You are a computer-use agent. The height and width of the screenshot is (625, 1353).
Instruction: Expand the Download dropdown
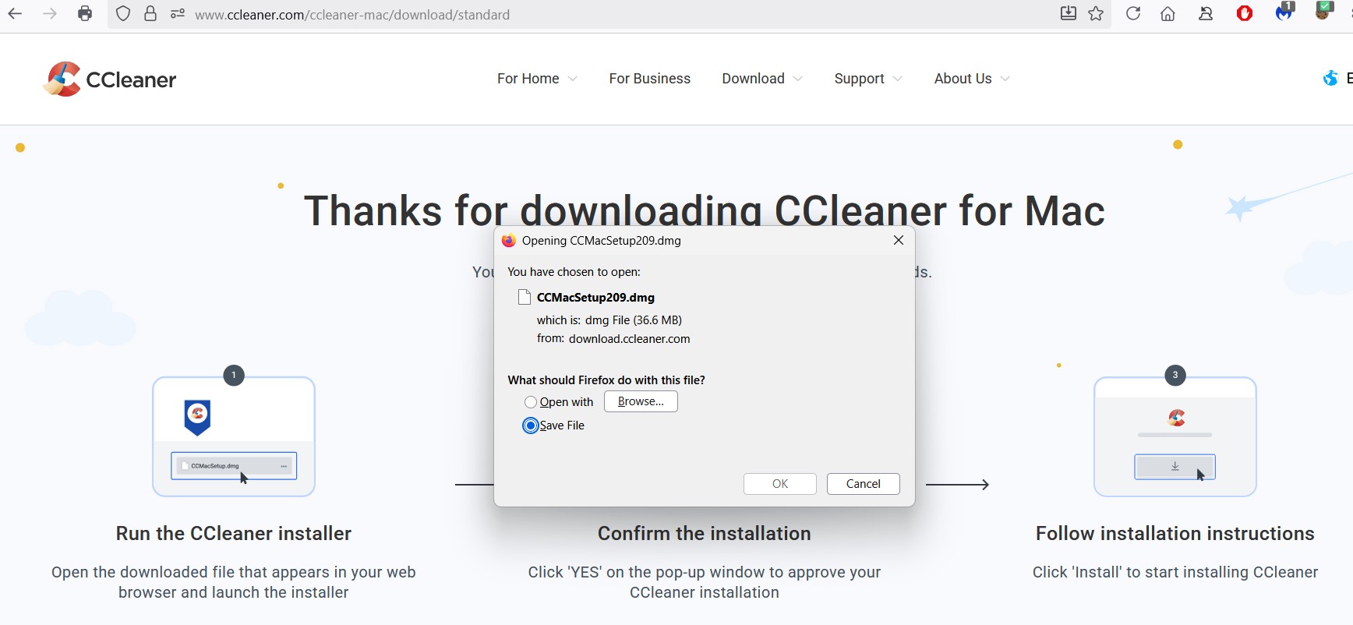tap(761, 79)
